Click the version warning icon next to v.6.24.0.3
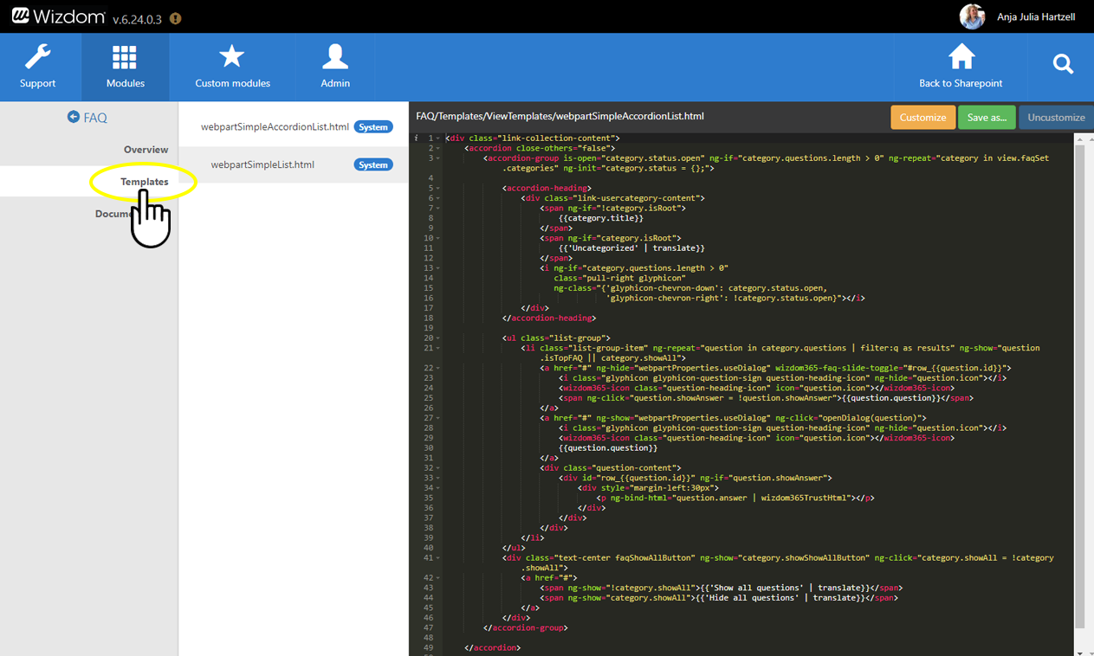The image size is (1094, 656). (x=176, y=18)
